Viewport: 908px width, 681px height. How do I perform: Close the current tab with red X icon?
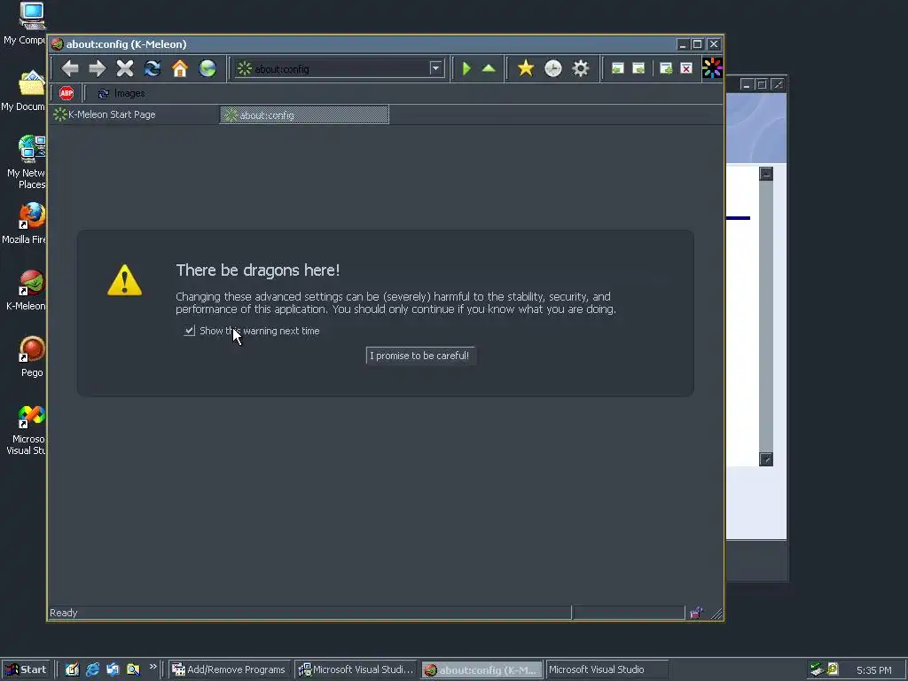[x=686, y=69]
